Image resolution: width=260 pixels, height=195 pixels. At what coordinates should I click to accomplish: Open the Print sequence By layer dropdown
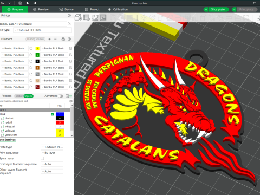coord(52,153)
